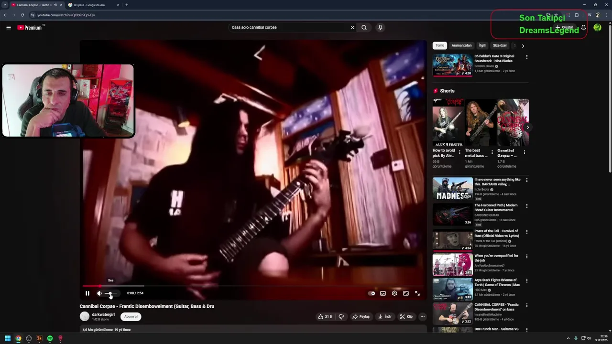612x344 pixels.
Task: Open options for Cannibal Corpse short
Action: pos(525,152)
